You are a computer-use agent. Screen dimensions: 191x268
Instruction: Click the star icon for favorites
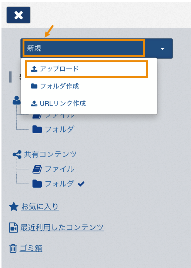(x=14, y=207)
